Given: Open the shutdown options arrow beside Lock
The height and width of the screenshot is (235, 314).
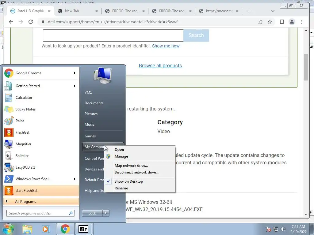Looking at the screenshot, I should [106, 213].
